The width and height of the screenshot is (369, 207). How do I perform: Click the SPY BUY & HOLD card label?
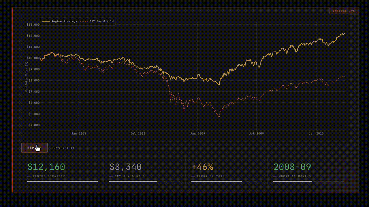[x=130, y=176]
